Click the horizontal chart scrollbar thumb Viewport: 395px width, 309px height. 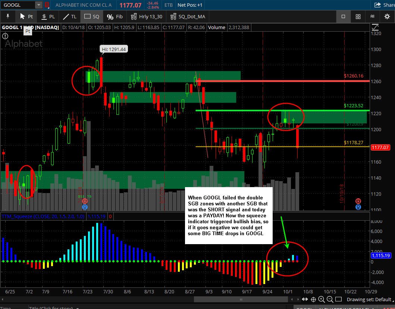(x=241, y=299)
